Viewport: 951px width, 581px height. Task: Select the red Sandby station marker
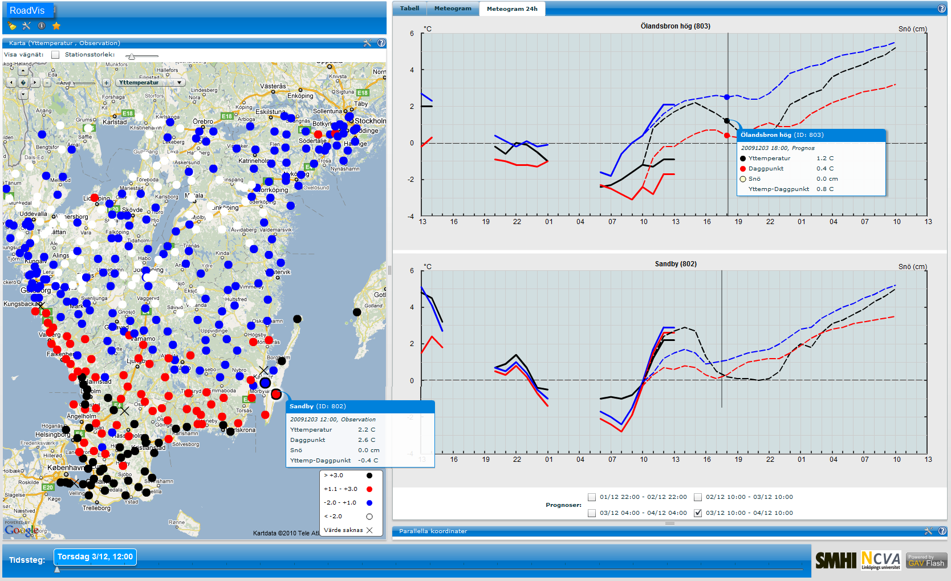point(277,394)
